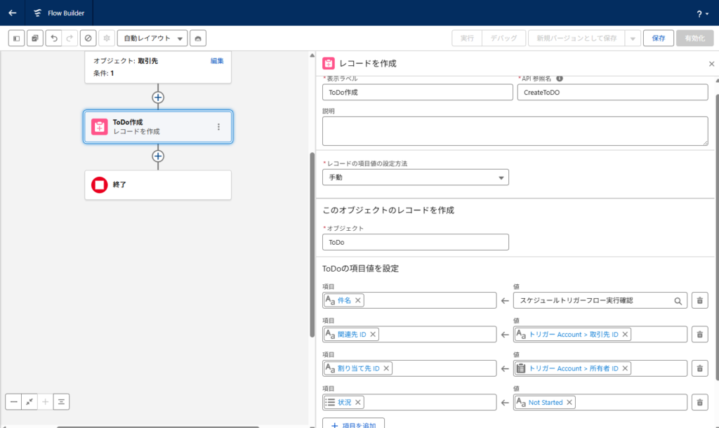Remove the Not Started value pill
This screenshot has height=428, width=719.
pos(569,402)
